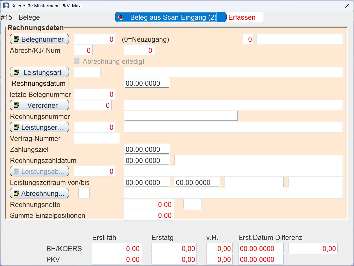
Task: Click the Verordner number field
Action: tap(93, 105)
